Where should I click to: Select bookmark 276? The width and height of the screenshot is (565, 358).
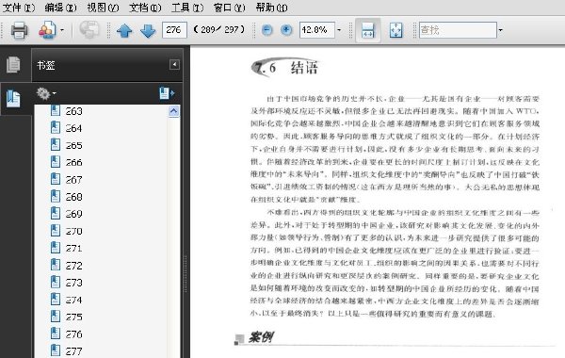click(x=73, y=334)
